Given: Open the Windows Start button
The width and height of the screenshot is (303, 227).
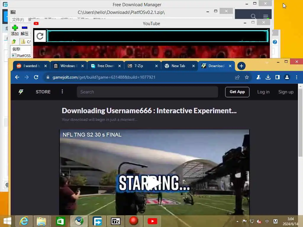Looking at the screenshot, I should click(7, 221).
